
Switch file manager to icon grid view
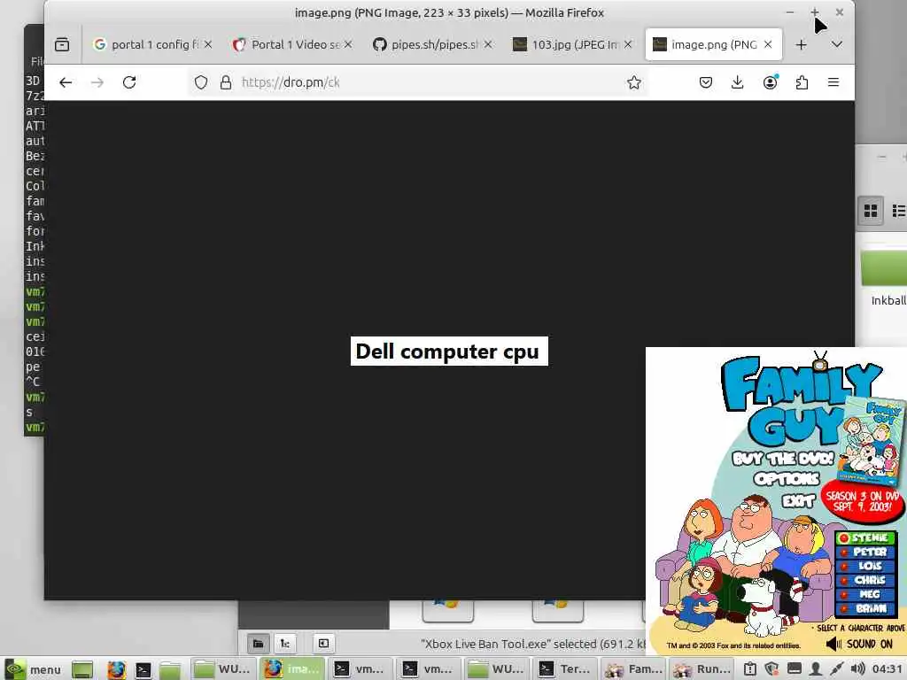pyautogui.click(x=871, y=211)
